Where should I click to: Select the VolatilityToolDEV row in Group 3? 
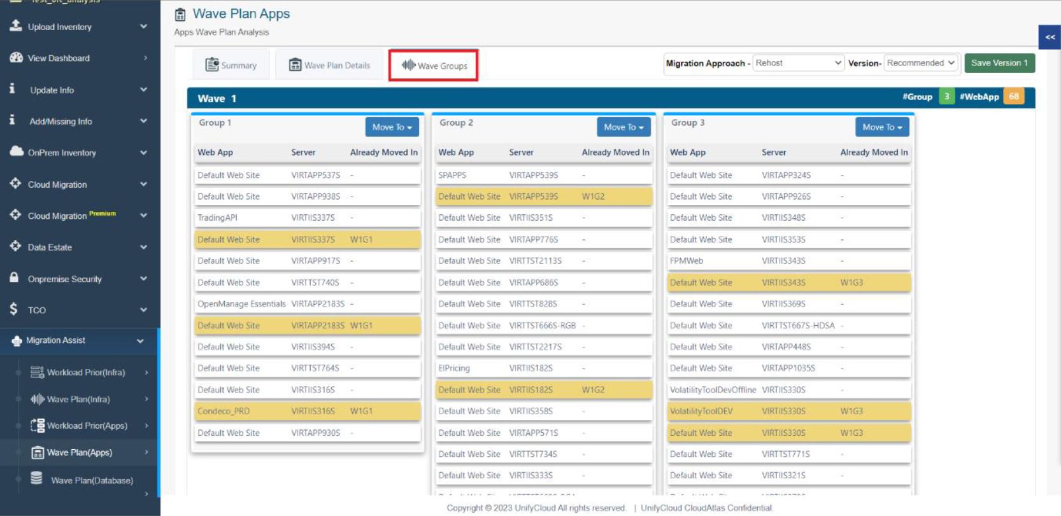[788, 411]
